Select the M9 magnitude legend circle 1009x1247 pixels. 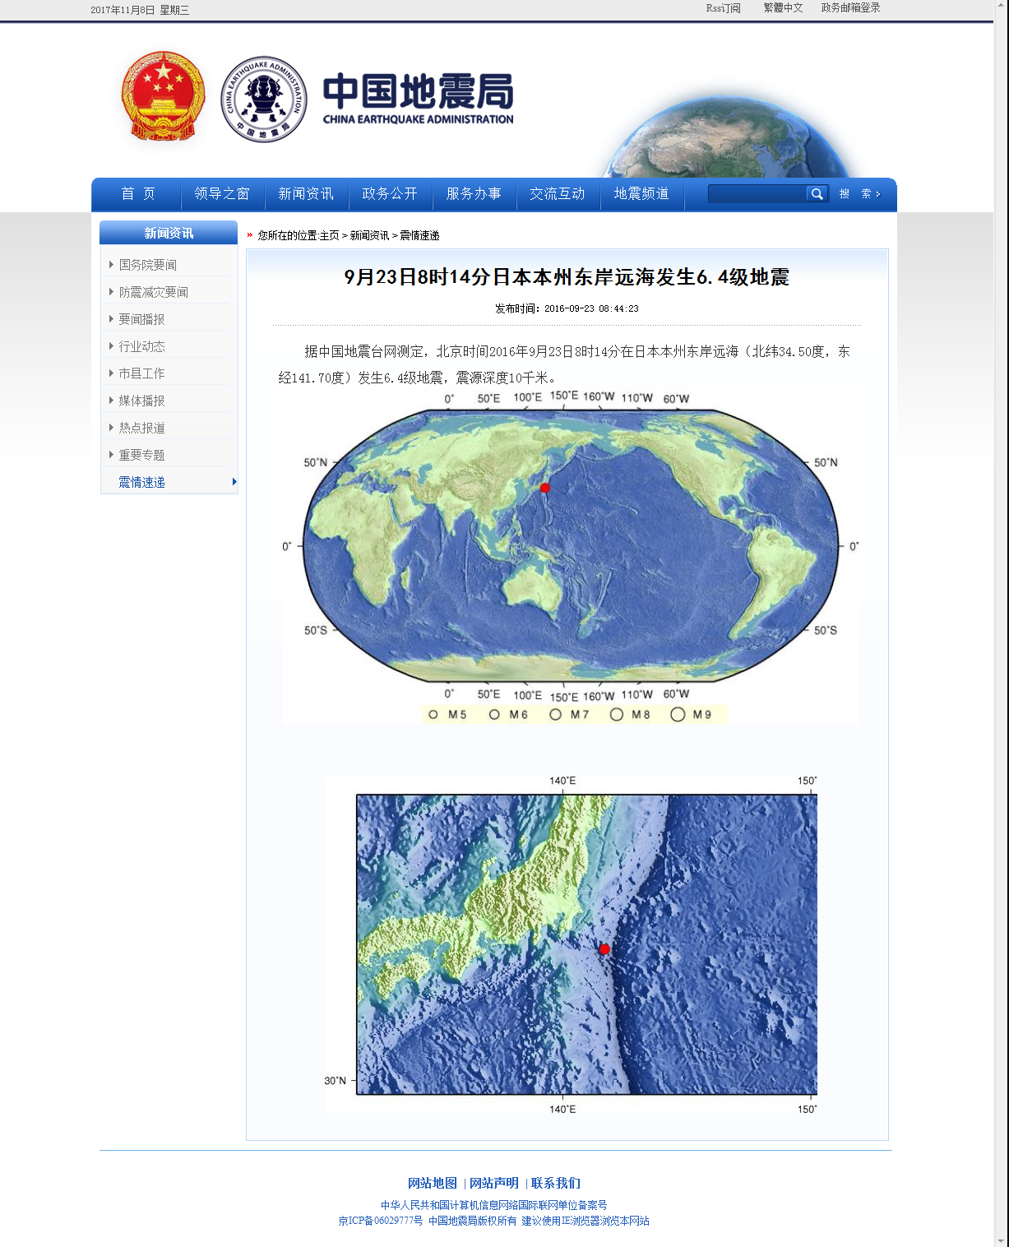[x=678, y=714]
